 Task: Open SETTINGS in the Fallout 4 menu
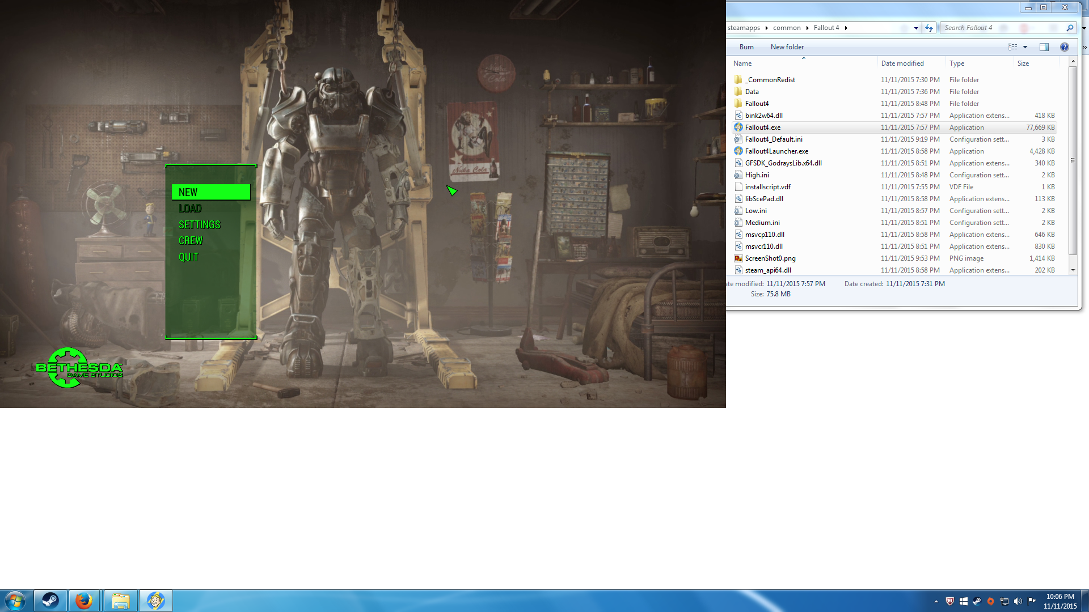coord(199,225)
